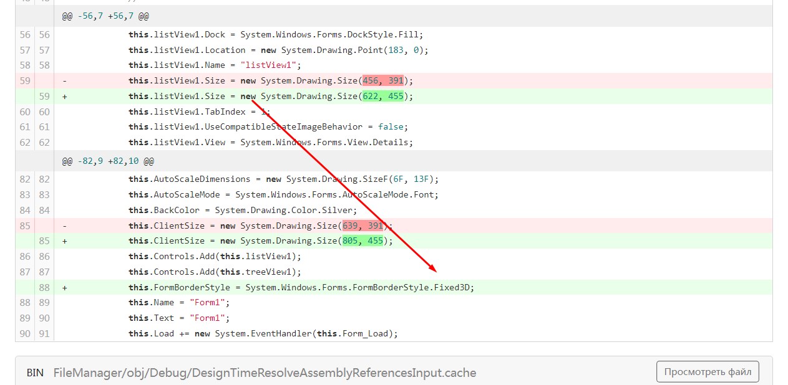Click the hunk header @@ -56,7 +56,7 @@
Viewport: 788px width, 385px height.
107,16
